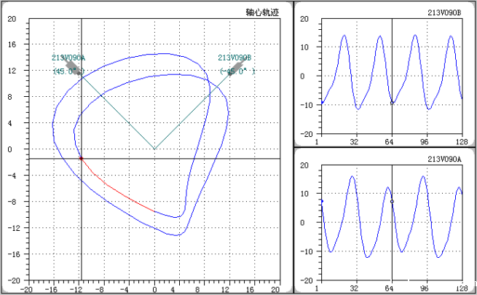Click the 213V090B label in orbit plot

234,58
